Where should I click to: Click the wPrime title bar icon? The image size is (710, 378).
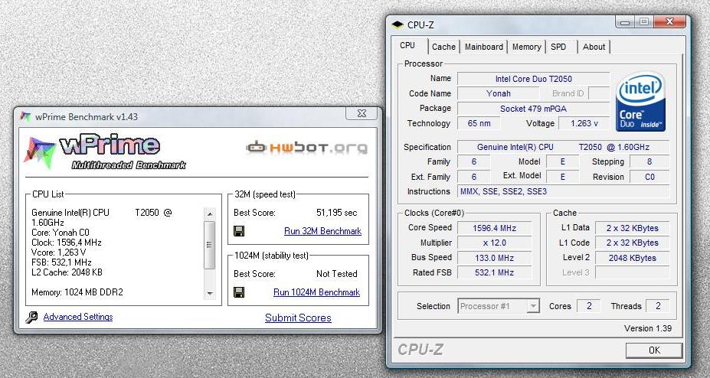tap(26, 116)
